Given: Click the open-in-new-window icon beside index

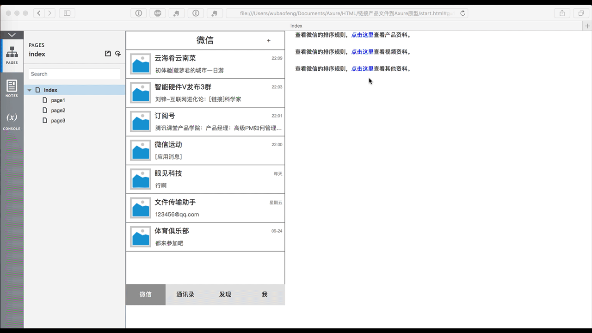Looking at the screenshot, I should click(x=108, y=54).
